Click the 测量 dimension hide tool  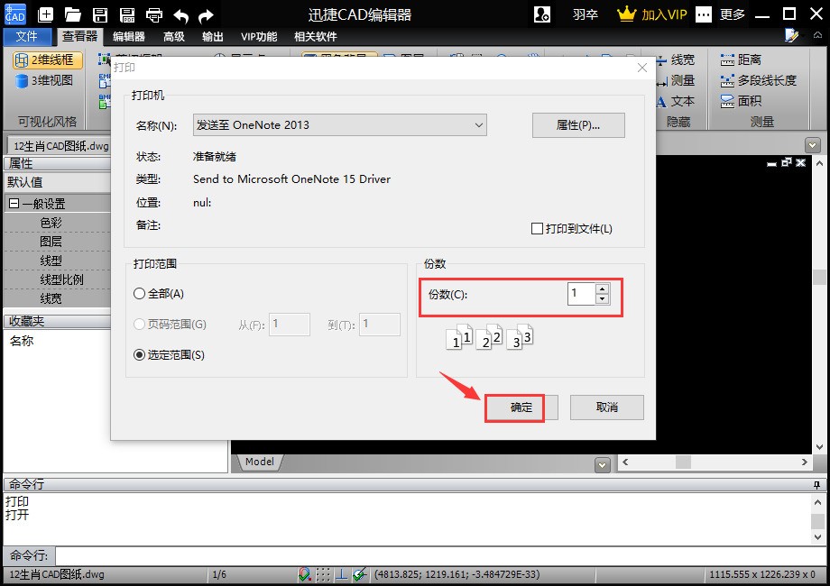pos(675,80)
